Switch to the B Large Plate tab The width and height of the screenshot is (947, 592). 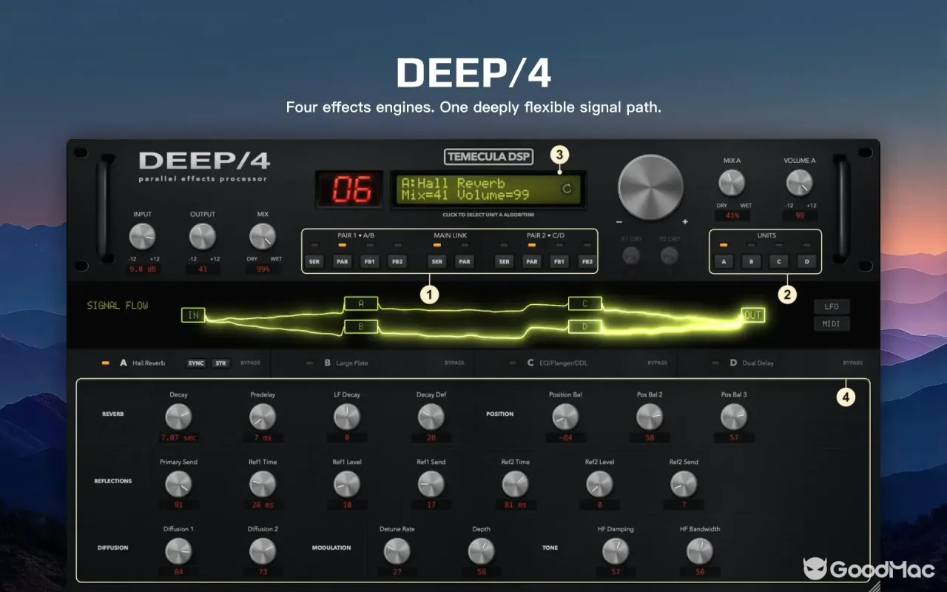[x=372, y=363]
